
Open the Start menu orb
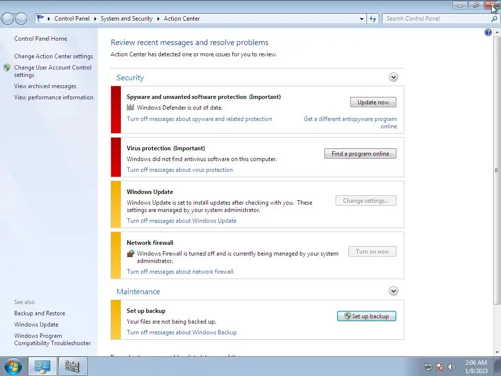tap(13, 367)
